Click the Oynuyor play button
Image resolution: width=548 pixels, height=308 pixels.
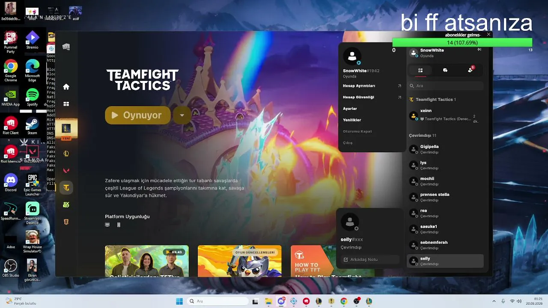(x=138, y=115)
